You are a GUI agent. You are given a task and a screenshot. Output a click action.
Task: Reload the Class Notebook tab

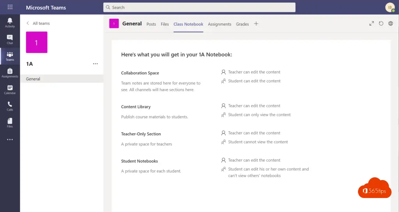pyautogui.click(x=381, y=24)
